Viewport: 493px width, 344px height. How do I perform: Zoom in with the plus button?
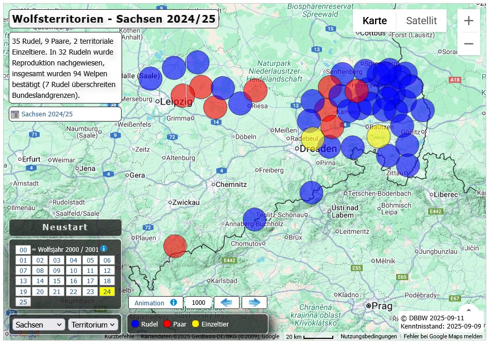click(x=468, y=21)
